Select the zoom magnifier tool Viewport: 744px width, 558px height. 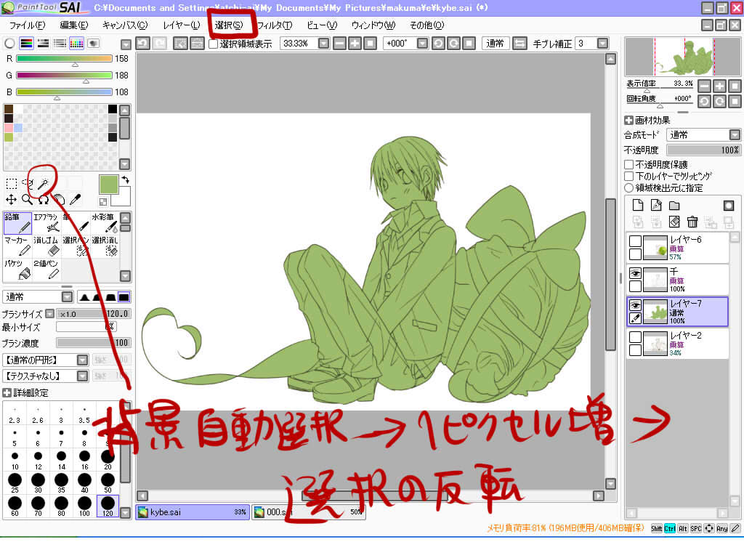point(28,200)
